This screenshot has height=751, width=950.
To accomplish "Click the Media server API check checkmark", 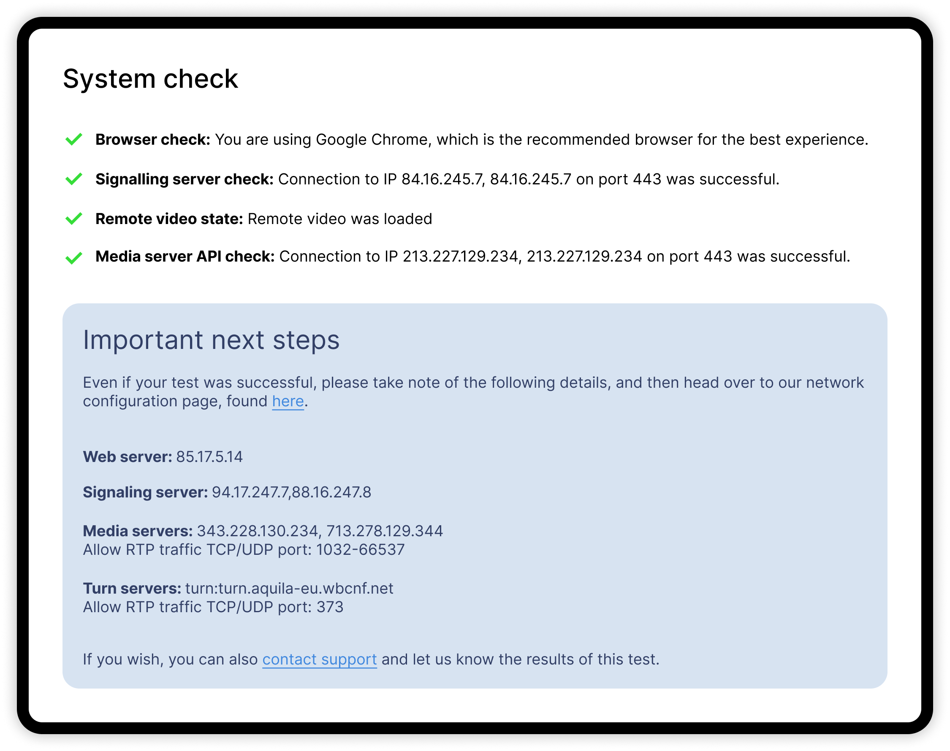I will coord(73,258).
